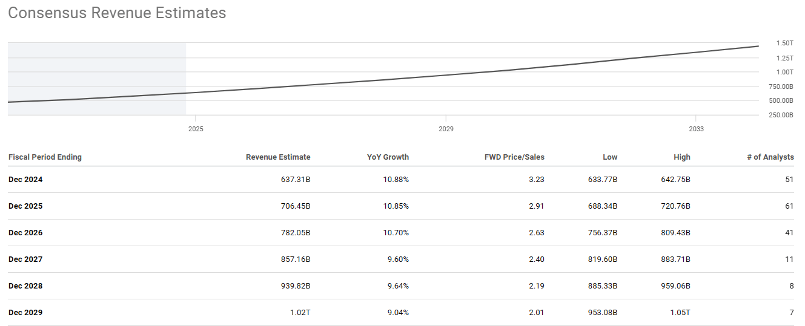Screen dimensions: 805x326
Task: Click the High column header
Action: (681, 157)
